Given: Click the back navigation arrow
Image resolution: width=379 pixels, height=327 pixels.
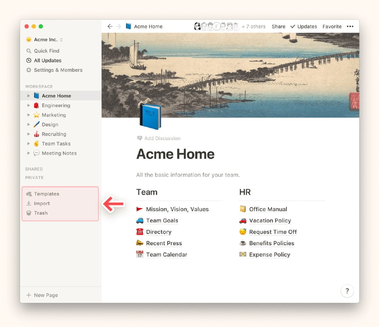Looking at the screenshot, I should click(110, 26).
